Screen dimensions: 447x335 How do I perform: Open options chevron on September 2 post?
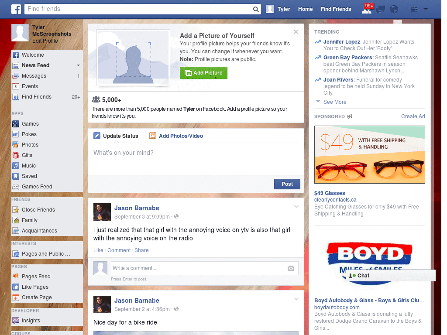pos(296,299)
